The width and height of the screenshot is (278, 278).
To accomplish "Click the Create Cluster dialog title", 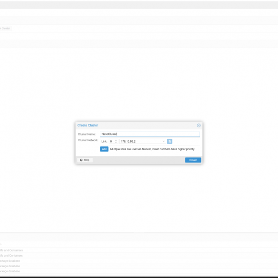I will click(88, 125).
